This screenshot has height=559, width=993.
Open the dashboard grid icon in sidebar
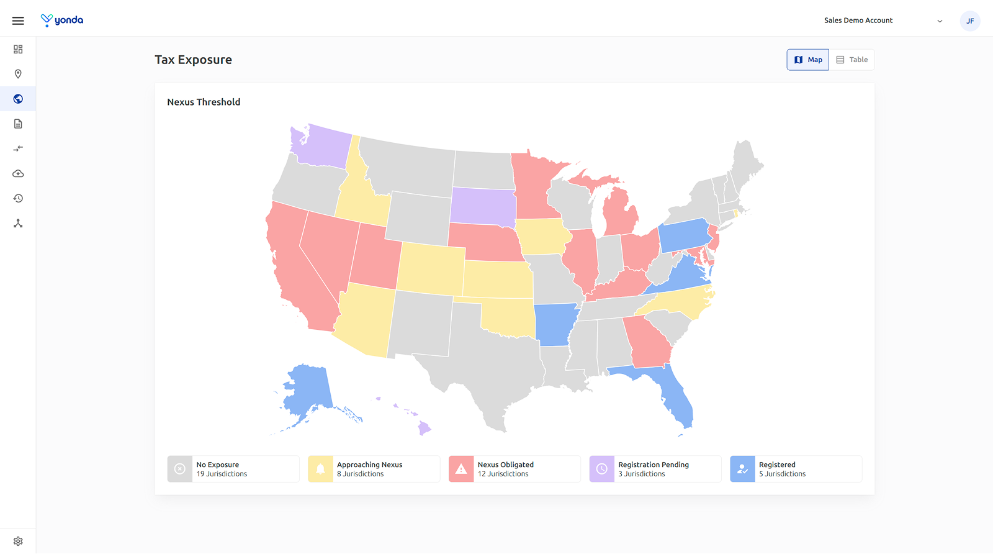click(18, 49)
